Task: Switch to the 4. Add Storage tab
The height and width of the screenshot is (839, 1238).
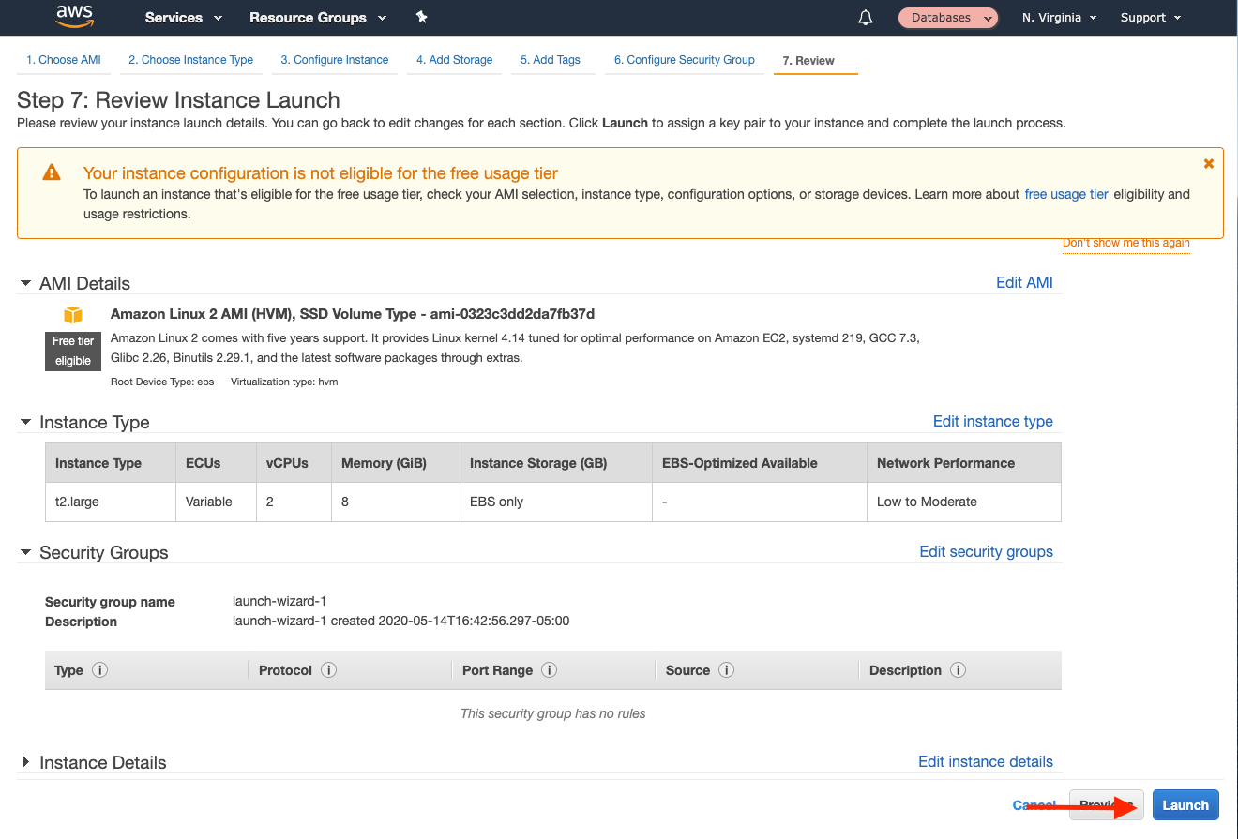Action: coord(454,60)
